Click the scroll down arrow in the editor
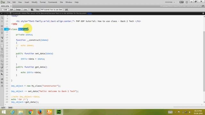This screenshot has height=115, width=205. click(x=204, y=102)
